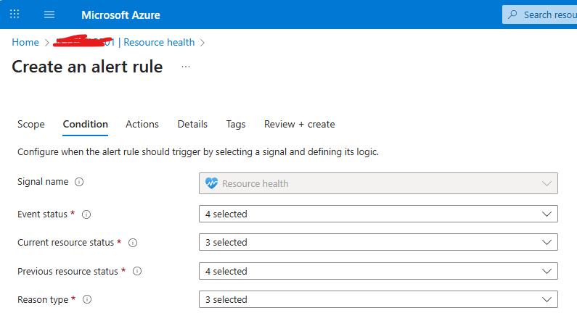Show info tooltip for Previous resource status
Screen dimensions: 577x313
click(x=137, y=271)
